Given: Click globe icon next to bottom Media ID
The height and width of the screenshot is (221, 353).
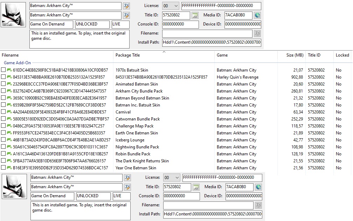Looking at the screenshot, I should pyautogui.click(x=258, y=187).
